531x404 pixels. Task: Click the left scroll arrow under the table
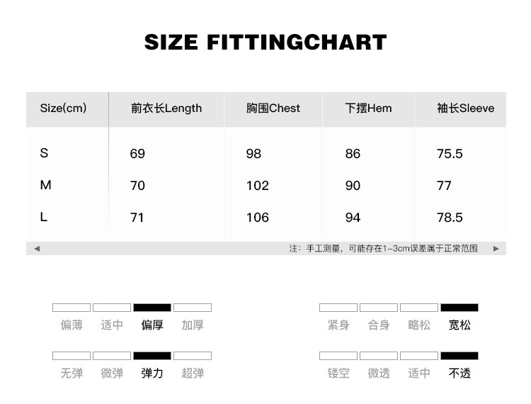tap(37, 249)
